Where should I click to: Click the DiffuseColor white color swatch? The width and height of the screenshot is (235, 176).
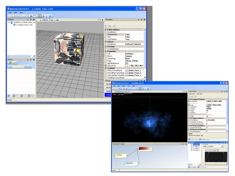point(127,65)
